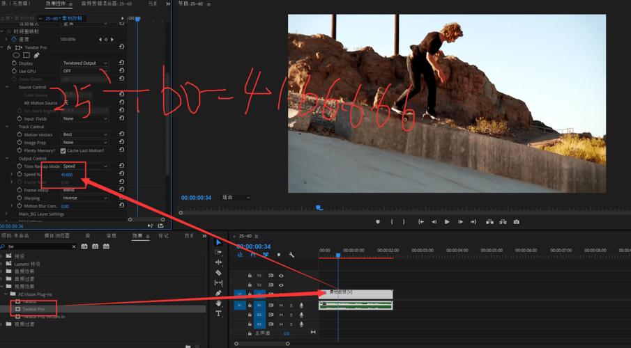Mute audio track A3
Viewport: 631px width, 348px height.
coord(281,324)
